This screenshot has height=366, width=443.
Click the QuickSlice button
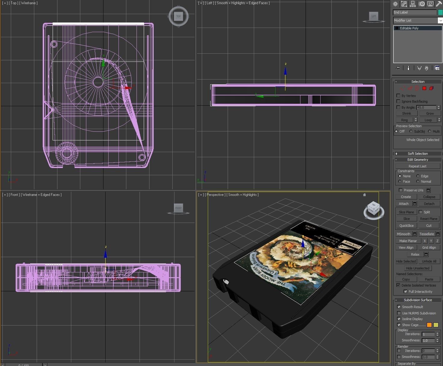(406, 226)
